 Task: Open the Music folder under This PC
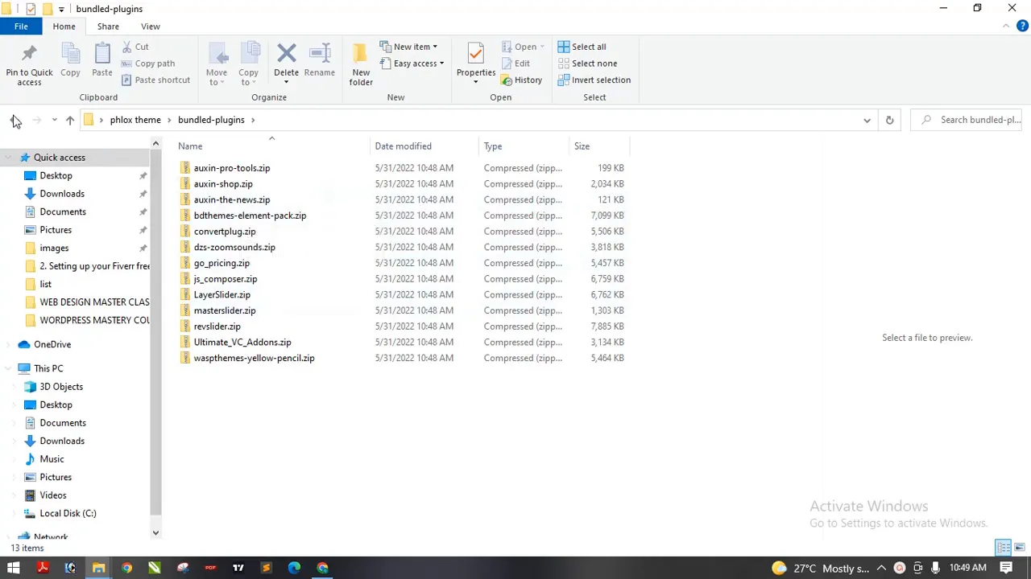(x=52, y=459)
